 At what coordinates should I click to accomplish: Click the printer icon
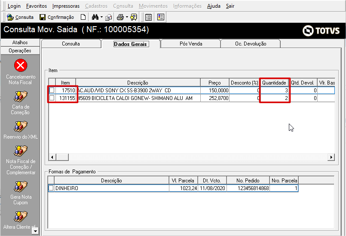[x=120, y=17]
